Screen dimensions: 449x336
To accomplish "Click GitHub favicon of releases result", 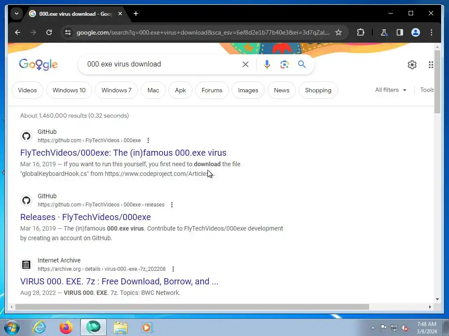I will pos(26,200).
